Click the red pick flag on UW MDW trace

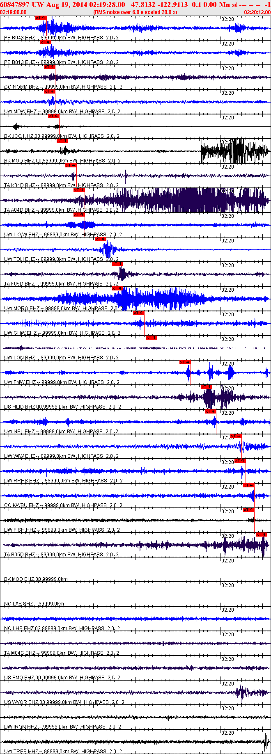[x=50, y=91]
